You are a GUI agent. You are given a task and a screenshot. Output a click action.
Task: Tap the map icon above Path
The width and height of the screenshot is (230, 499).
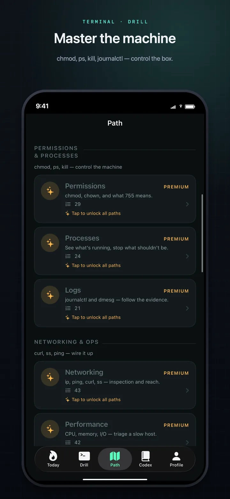tap(115, 455)
